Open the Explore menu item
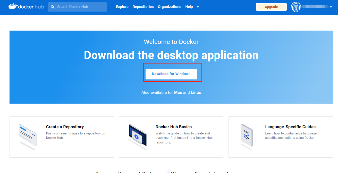This screenshot has height=173, width=338. point(122,7)
